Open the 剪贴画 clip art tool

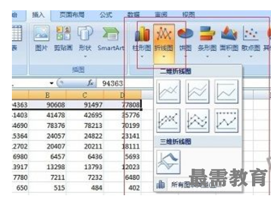(63, 38)
